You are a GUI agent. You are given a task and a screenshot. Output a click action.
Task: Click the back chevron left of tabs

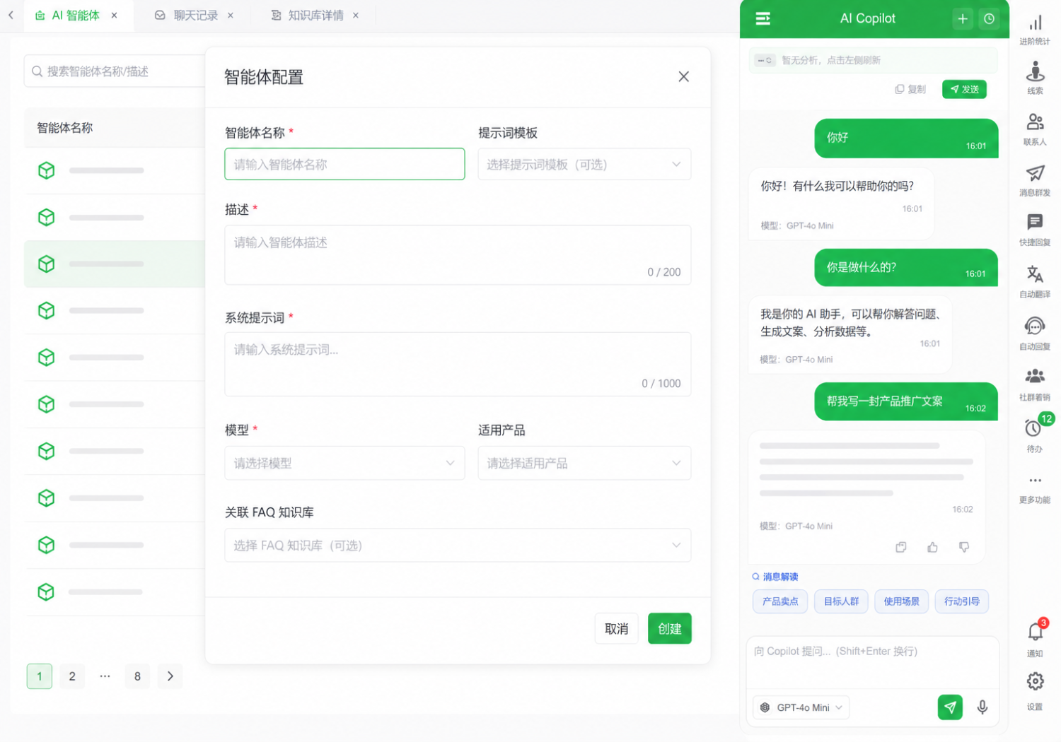(11, 15)
